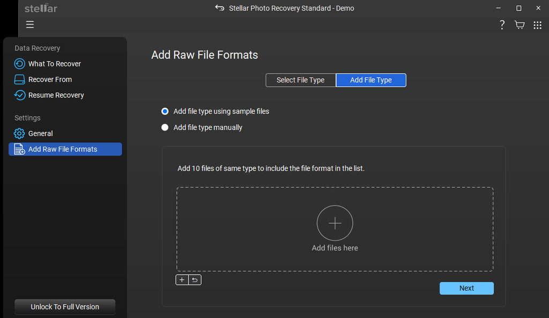Switch to Add File Type tab
This screenshot has width=549, height=318.
[x=371, y=80]
